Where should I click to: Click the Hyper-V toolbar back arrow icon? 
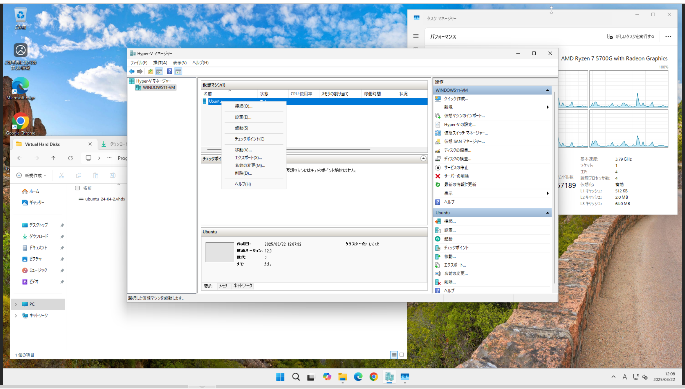click(132, 71)
